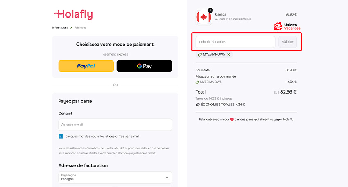
Task: Pay with PayPal express button
Action: [x=86, y=66]
